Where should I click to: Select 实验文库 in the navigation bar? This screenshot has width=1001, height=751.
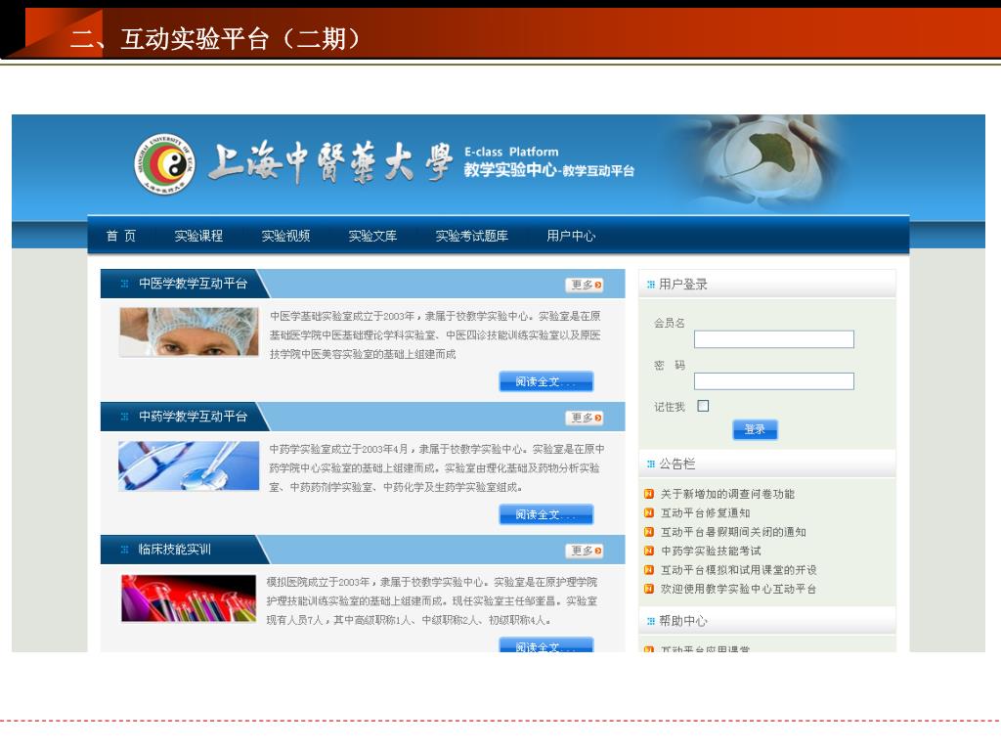(x=372, y=236)
